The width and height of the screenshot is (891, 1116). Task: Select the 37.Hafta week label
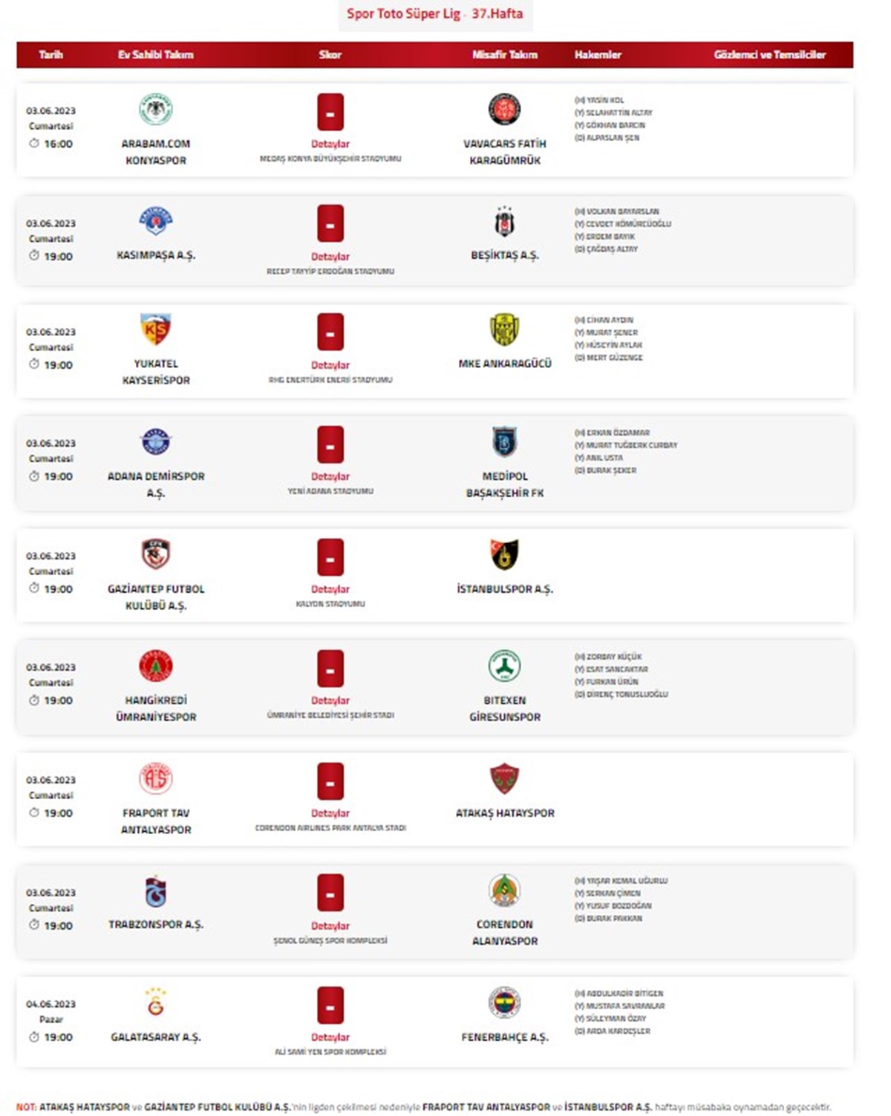coord(497,13)
